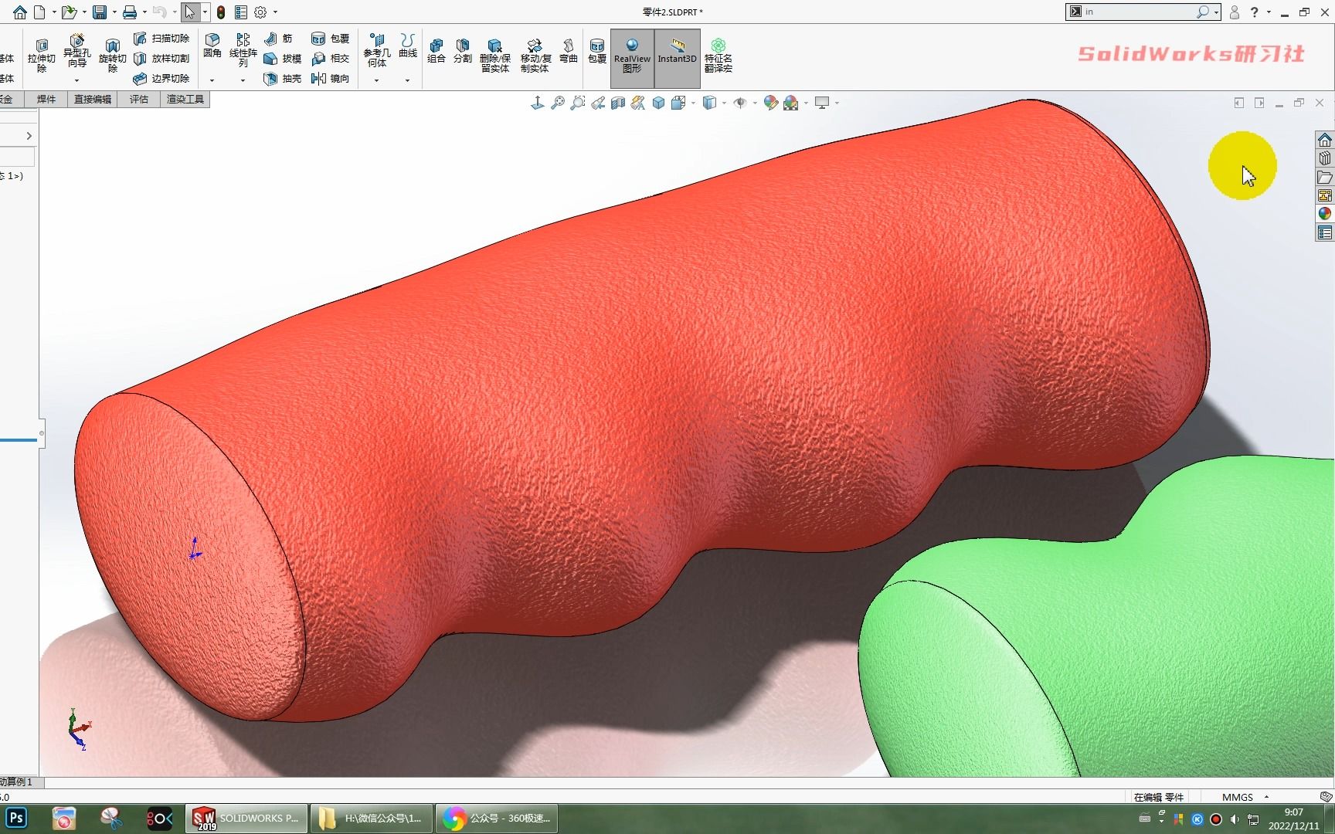Choose the Boundary Cut (边界切除) command
The image size is (1335, 834).
click(161, 78)
